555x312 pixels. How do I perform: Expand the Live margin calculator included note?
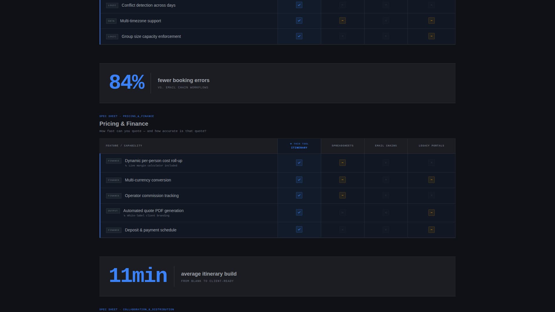pyautogui.click(x=151, y=166)
